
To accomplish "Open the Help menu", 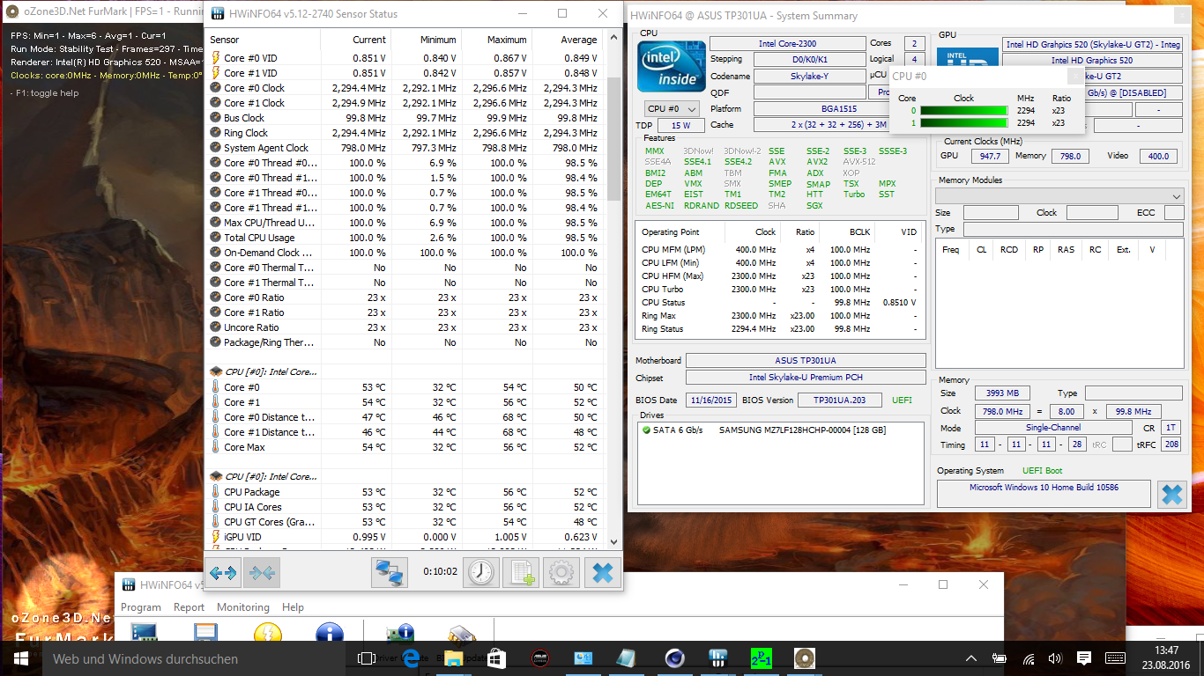I will (293, 607).
